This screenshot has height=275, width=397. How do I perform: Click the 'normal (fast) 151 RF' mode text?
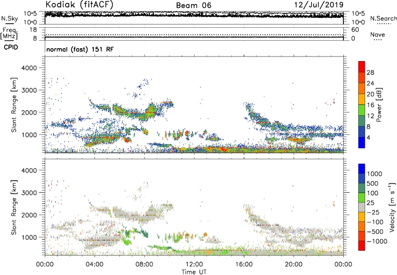click(80, 49)
